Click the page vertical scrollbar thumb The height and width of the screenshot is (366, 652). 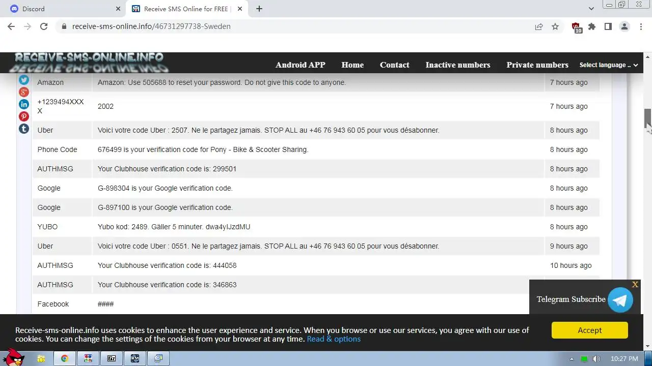tap(647, 118)
